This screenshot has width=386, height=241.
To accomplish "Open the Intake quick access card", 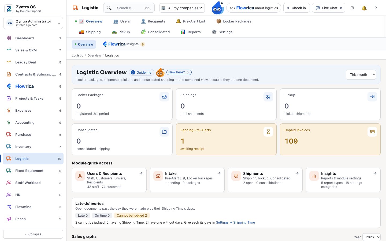I will (187, 180).
